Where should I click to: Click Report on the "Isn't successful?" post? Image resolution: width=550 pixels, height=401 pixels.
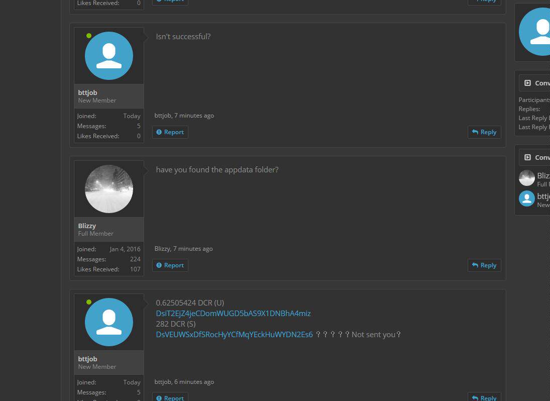coord(170,132)
